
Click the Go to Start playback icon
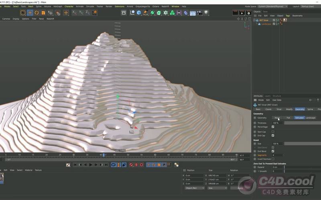75,165
